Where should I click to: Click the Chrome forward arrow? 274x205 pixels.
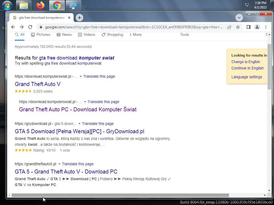coord(22,27)
